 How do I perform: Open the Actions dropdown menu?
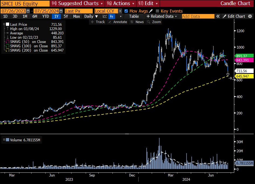(x=120, y=3)
